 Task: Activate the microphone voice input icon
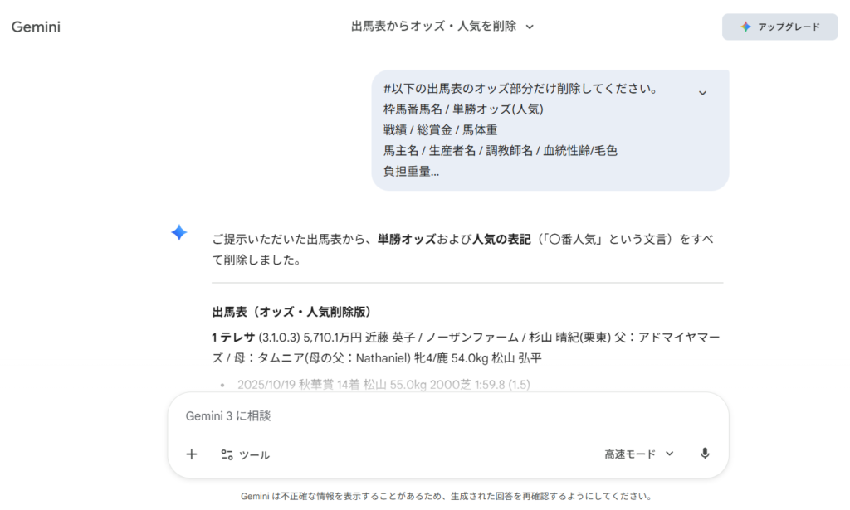coord(705,454)
